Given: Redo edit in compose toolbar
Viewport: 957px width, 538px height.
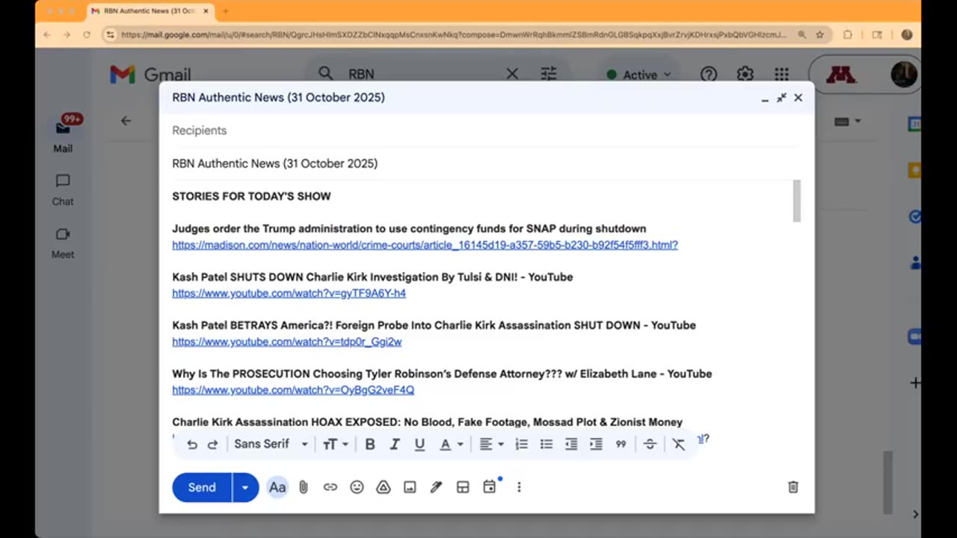Looking at the screenshot, I should click(x=212, y=445).
